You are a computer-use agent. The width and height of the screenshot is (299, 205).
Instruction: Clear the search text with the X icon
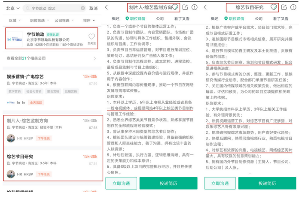click(83, 8)
